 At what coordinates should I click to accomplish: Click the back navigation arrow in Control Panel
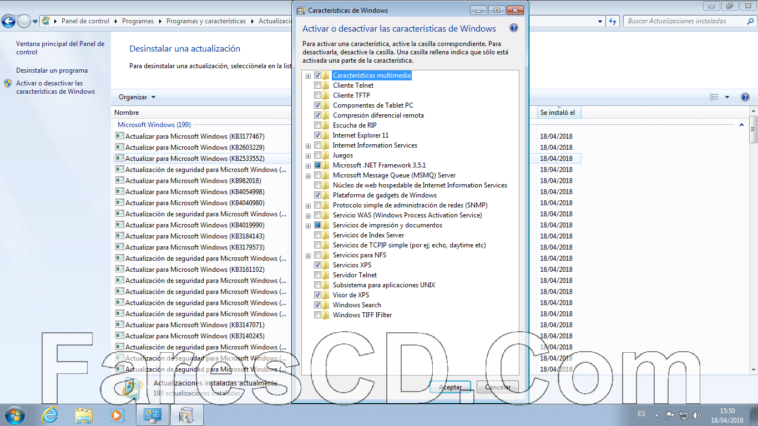click(x=9, y=21)
